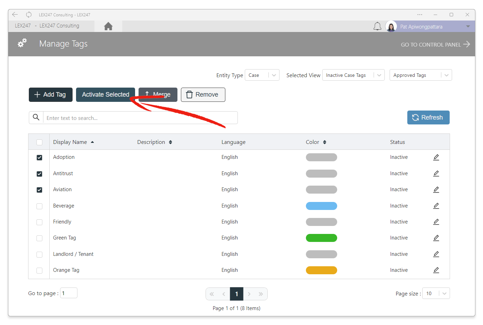
Task: Uncheck the Antitrust tag checkbox
Action: [39, 174]
